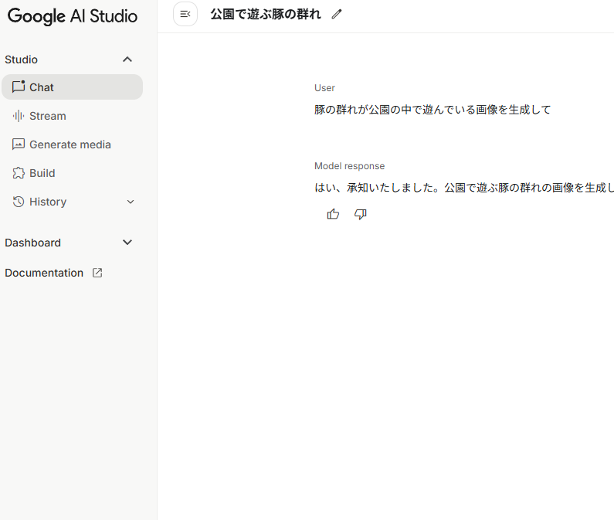The height and width of the screenshot is (520, 614).
Task: Expand the Dashboard section chevron
Action: 127,243
